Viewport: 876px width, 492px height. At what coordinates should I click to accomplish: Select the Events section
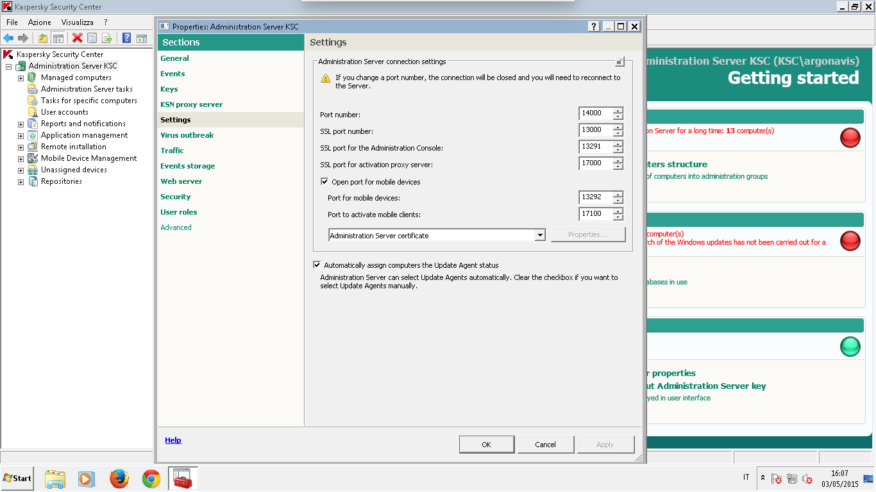pyautogui.click(x=173, y=74)
